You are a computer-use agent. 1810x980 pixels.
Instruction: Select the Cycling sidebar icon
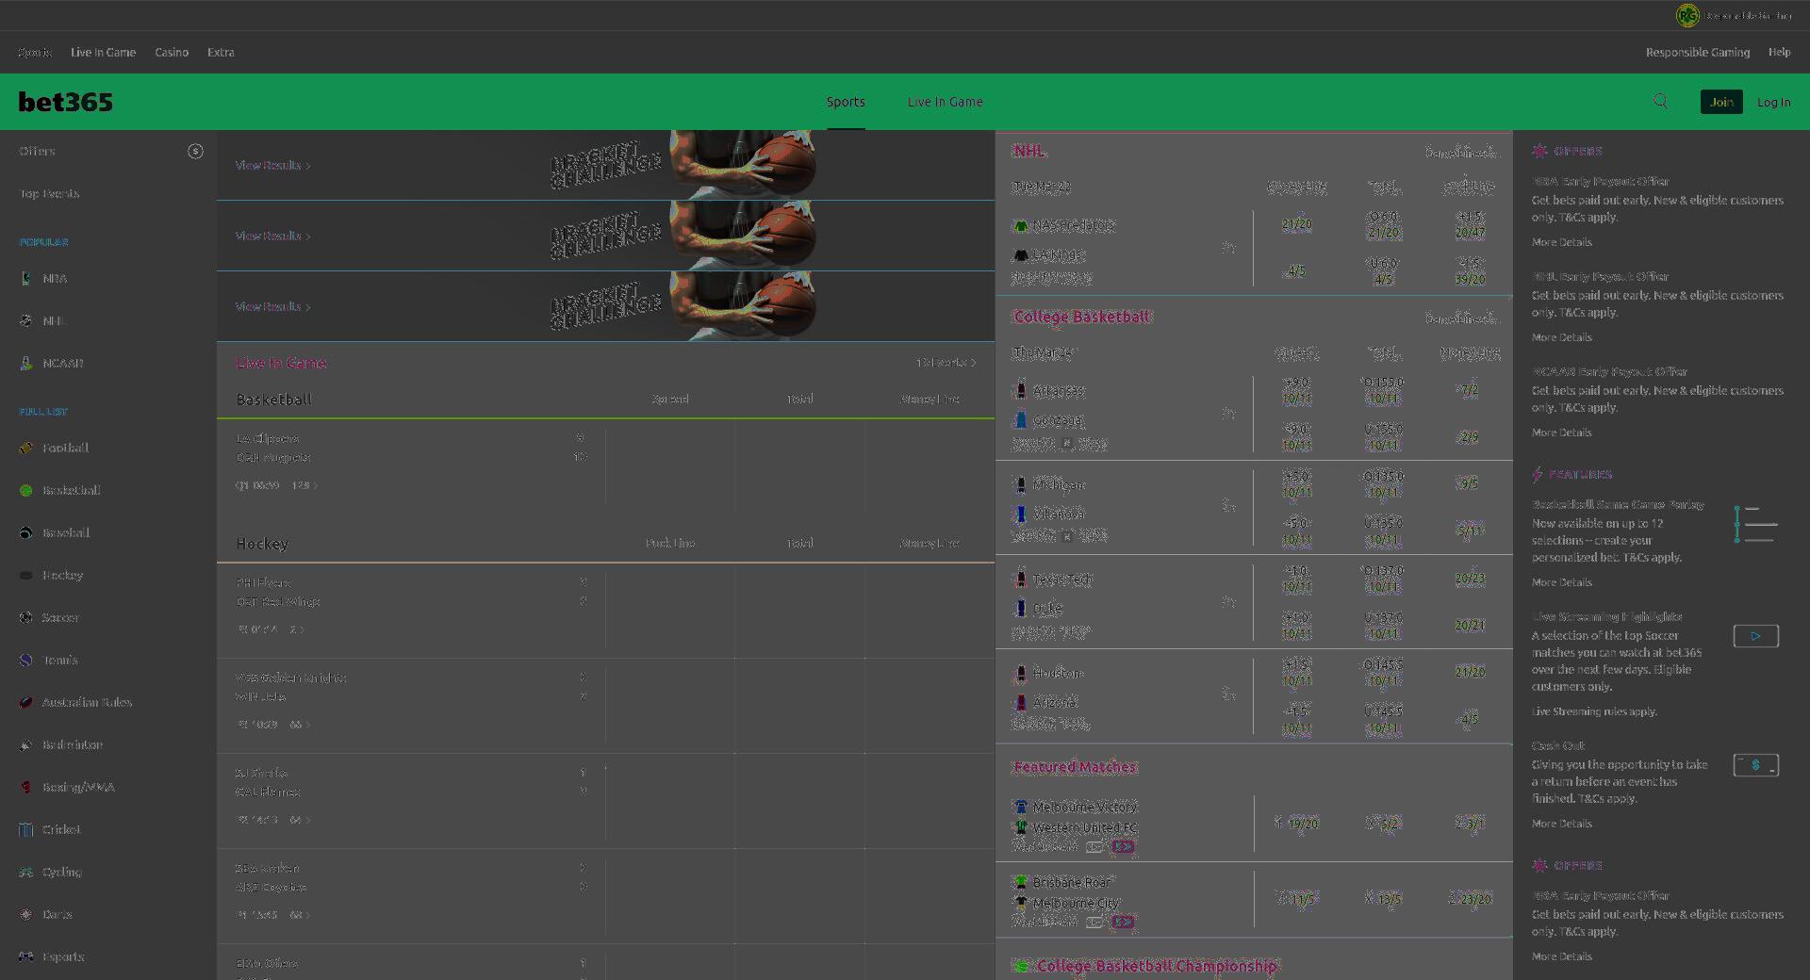[26, 872]
